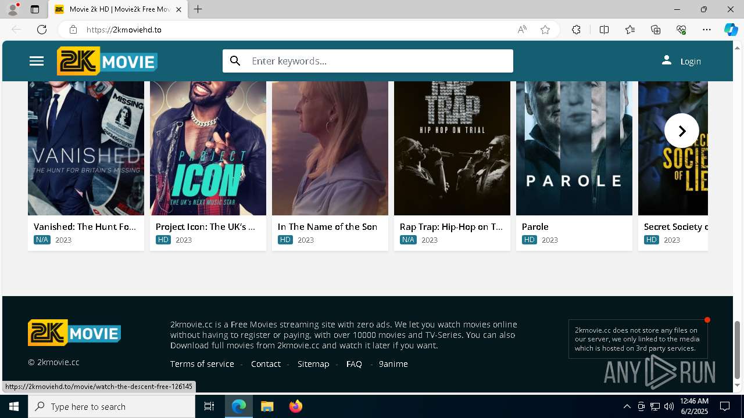
Task: Open the Parole movie poster
Action: pos(574,148)
